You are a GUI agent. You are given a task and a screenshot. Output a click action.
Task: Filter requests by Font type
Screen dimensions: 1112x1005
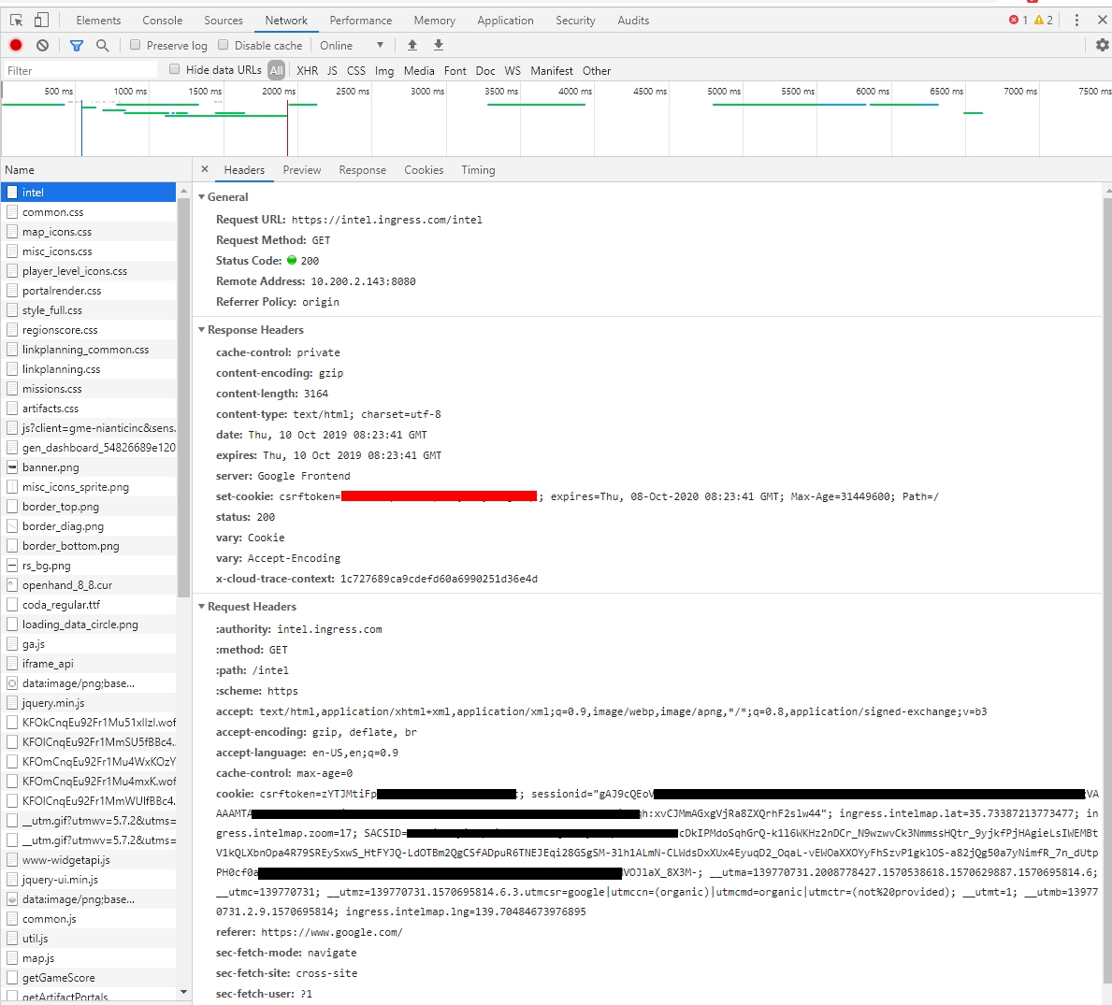(455, 71)
